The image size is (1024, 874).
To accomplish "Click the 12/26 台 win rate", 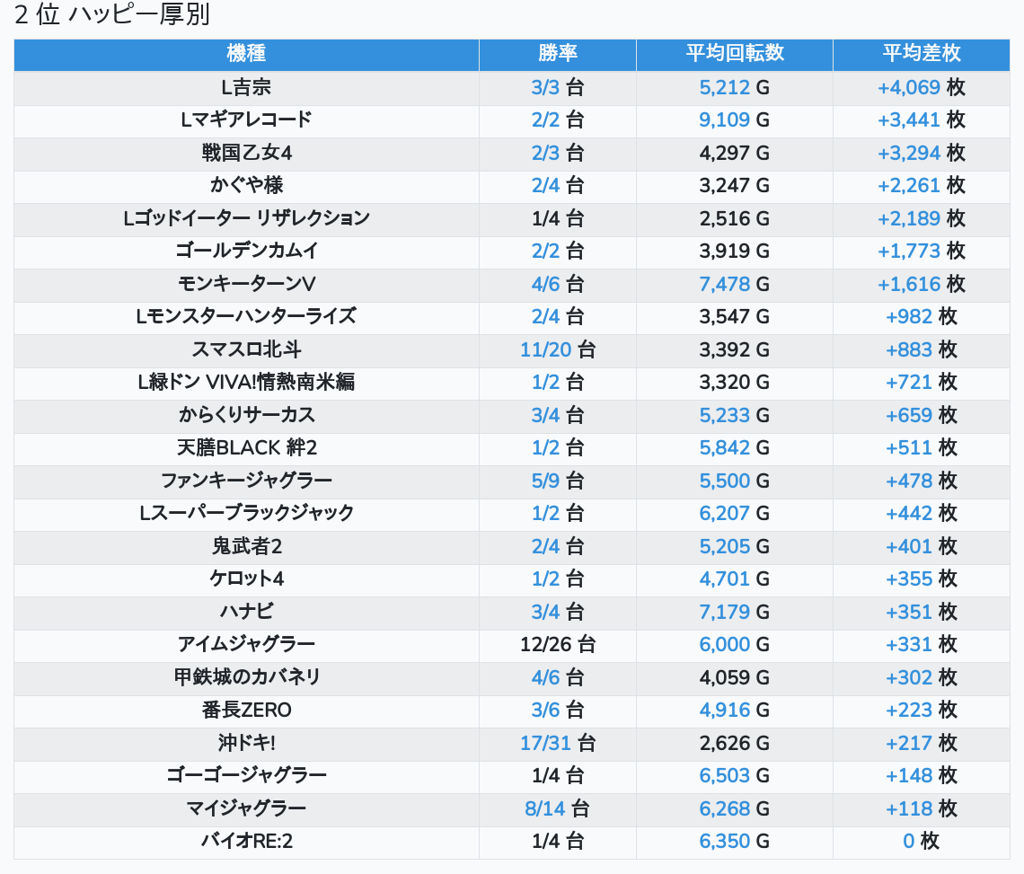I will point(558,645).
